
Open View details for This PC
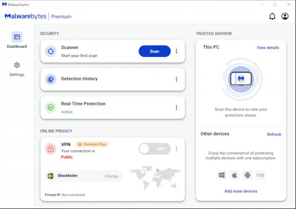point(268,48)
